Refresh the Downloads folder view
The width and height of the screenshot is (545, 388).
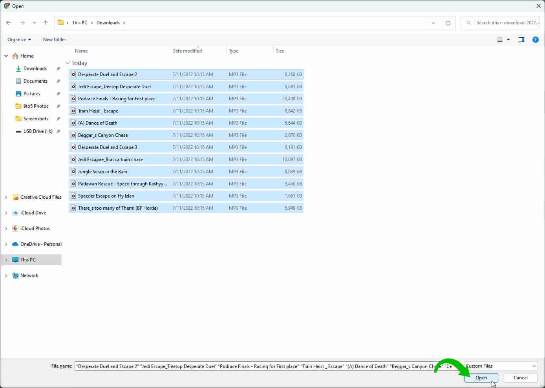(448, 23)
